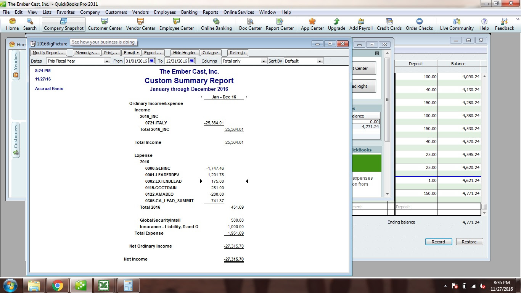The width and height of the screenshot is (521, 293).
Task: Open the Vendors menu
Action: (x=140, y=12)
